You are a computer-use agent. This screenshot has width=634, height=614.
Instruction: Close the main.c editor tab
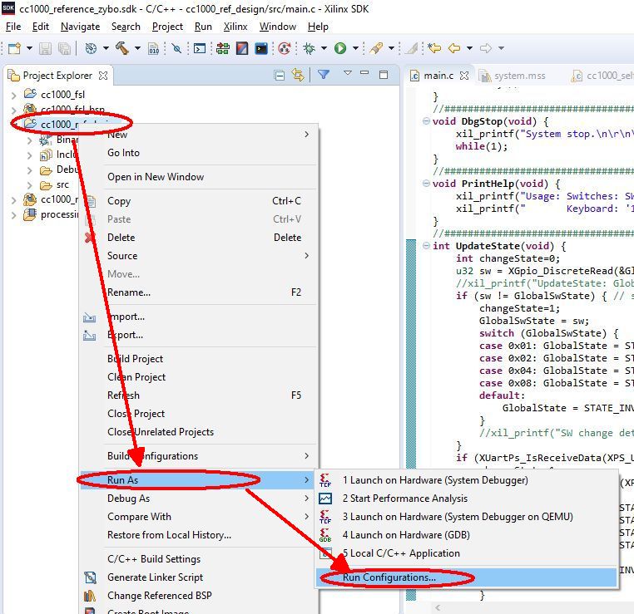464,76
